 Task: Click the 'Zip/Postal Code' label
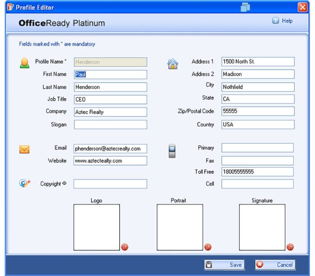[x=196, y=111]
